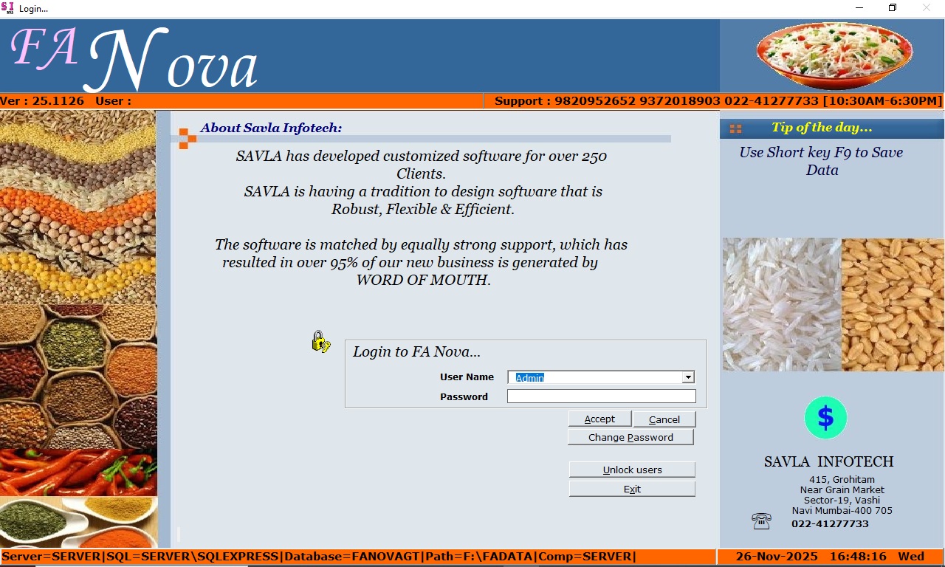Open the Change Password dialog
Screen dimensions: 945x567
coord(630,438)
